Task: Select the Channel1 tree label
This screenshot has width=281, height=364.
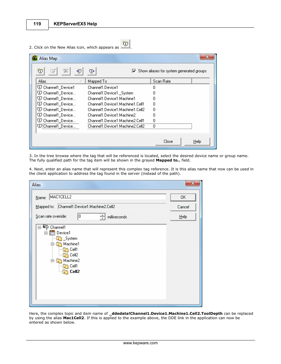Action: pyautogui.click(x=58, y=227)
